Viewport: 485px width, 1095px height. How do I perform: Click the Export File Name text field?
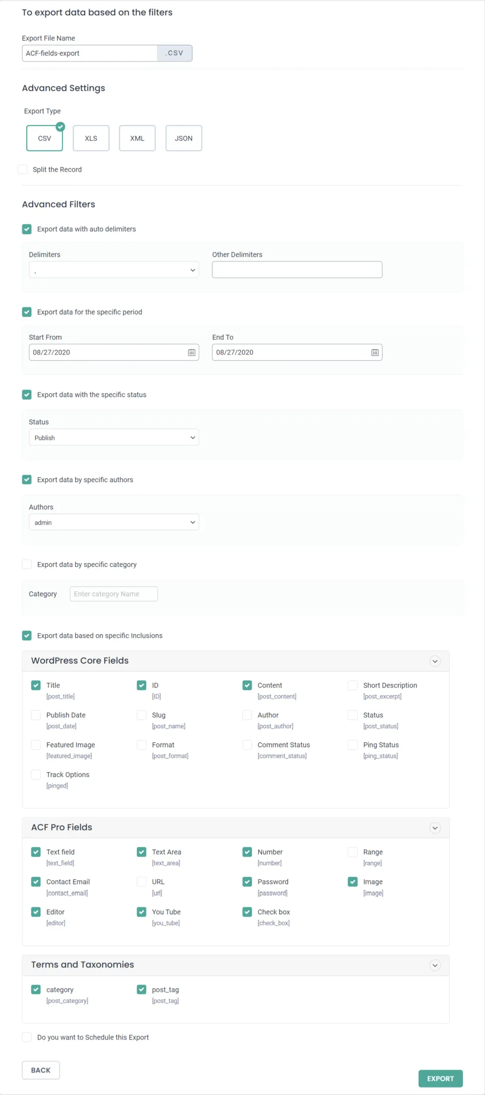(x=90, y=53)
